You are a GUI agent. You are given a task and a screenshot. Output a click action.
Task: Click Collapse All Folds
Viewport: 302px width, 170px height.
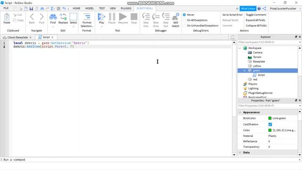coord(256,25)
